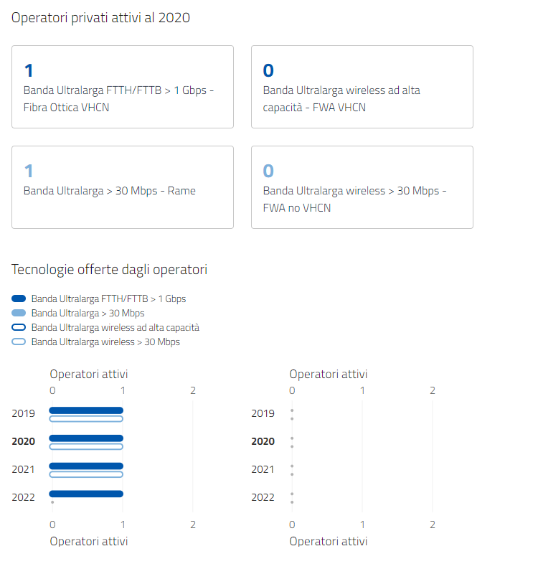This screenshot has height=574, width=538.
Task: Click the Fibra Ottica VHCN card
Action: (122, 87)
